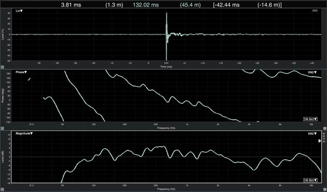The width and height of the screenshot is (327, 192).
Task: Click the (1.3 m) distance readout
Action: [114, 5]
